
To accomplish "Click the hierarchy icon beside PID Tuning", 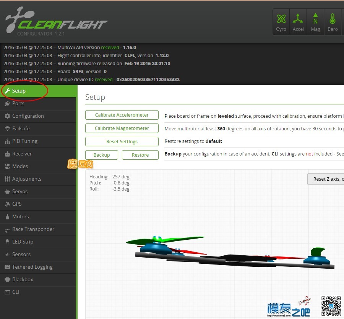I will (x=8, y=141).
